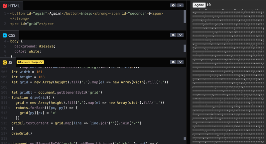Expand the CSS panel chevron menu
This screenshot has height=144, width=266.
click(180, 35)
